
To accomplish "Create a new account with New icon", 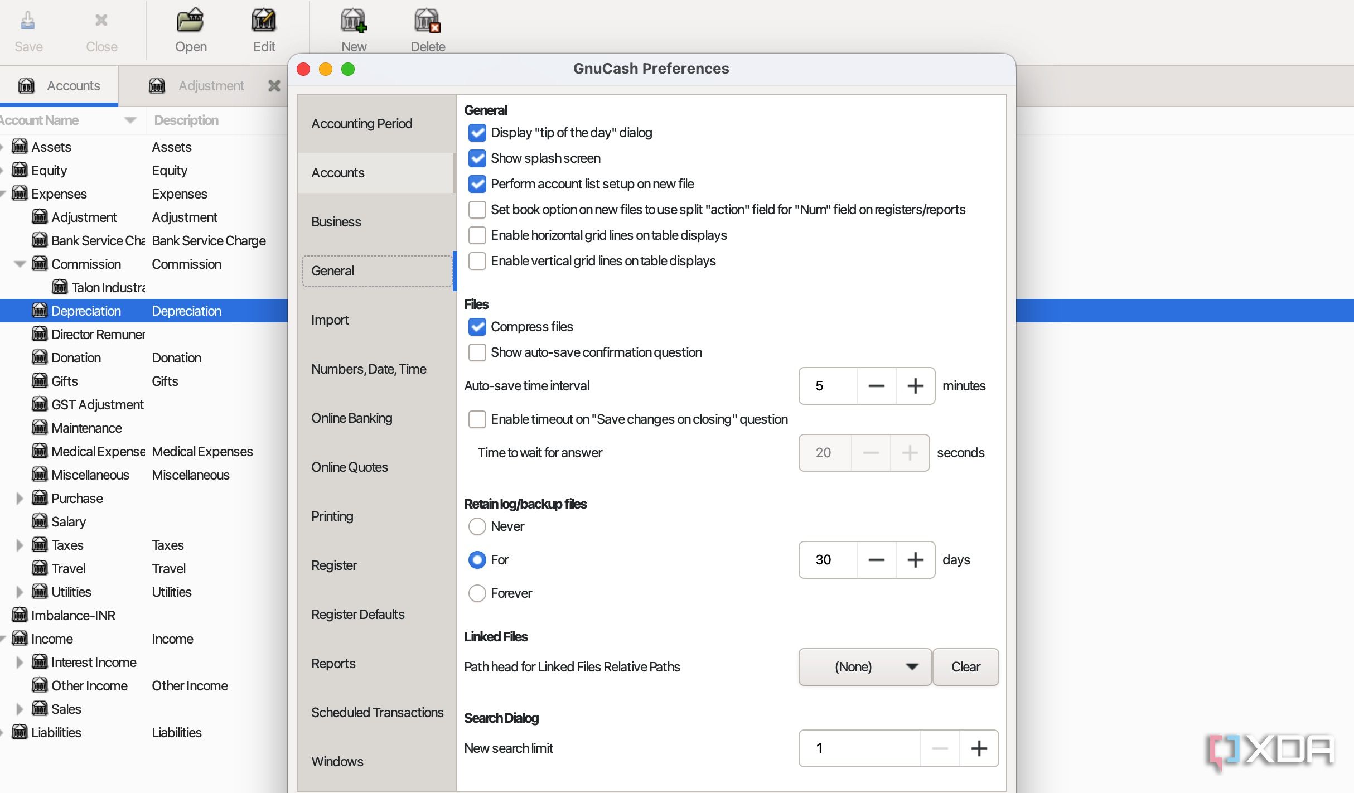I will pyautogui.click(x=354, y=21).
